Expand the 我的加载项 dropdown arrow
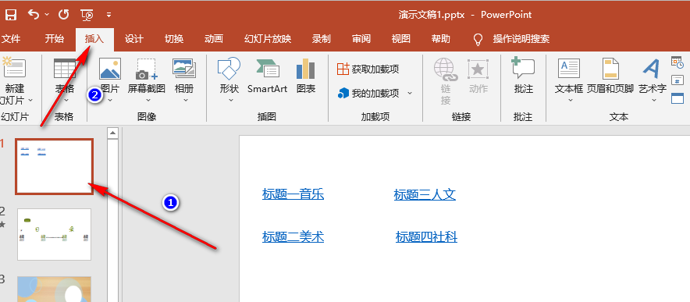This screenshot has height=302, width=690. (x=410, y=94)
